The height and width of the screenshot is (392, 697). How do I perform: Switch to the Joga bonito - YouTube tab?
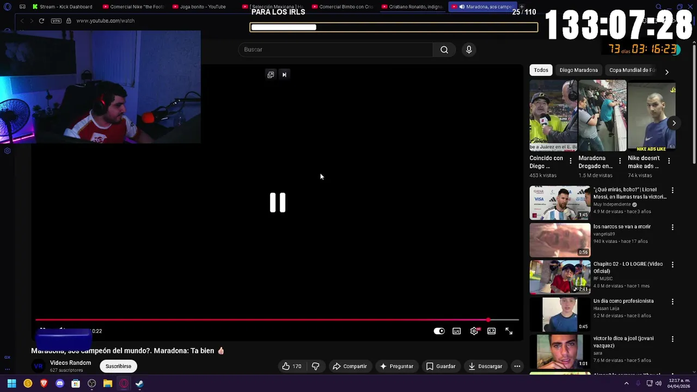click(202, 7)
